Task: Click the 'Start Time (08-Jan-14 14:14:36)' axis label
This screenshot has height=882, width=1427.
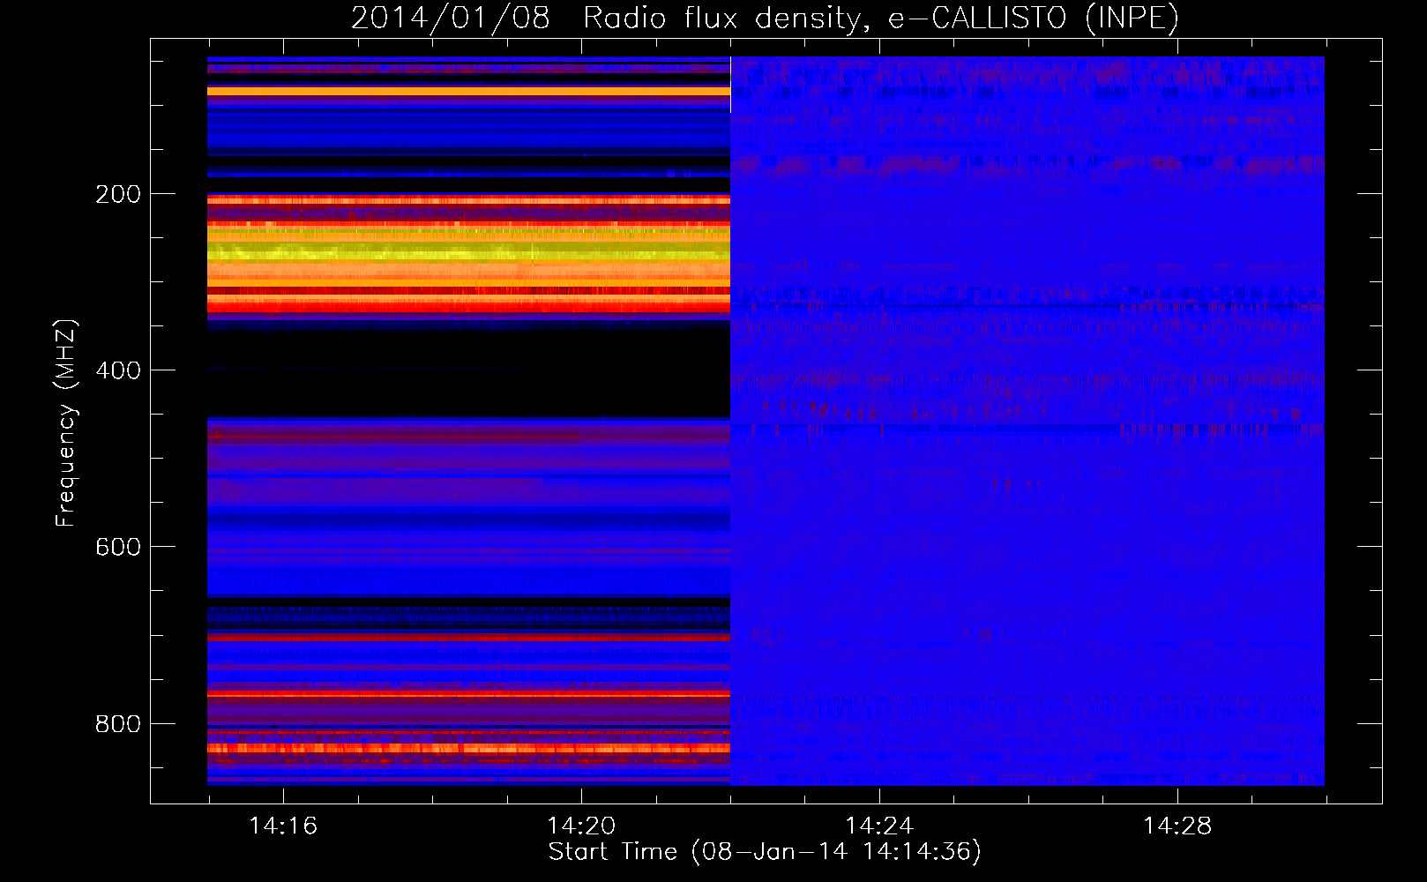Action: (x=765, y=852)
